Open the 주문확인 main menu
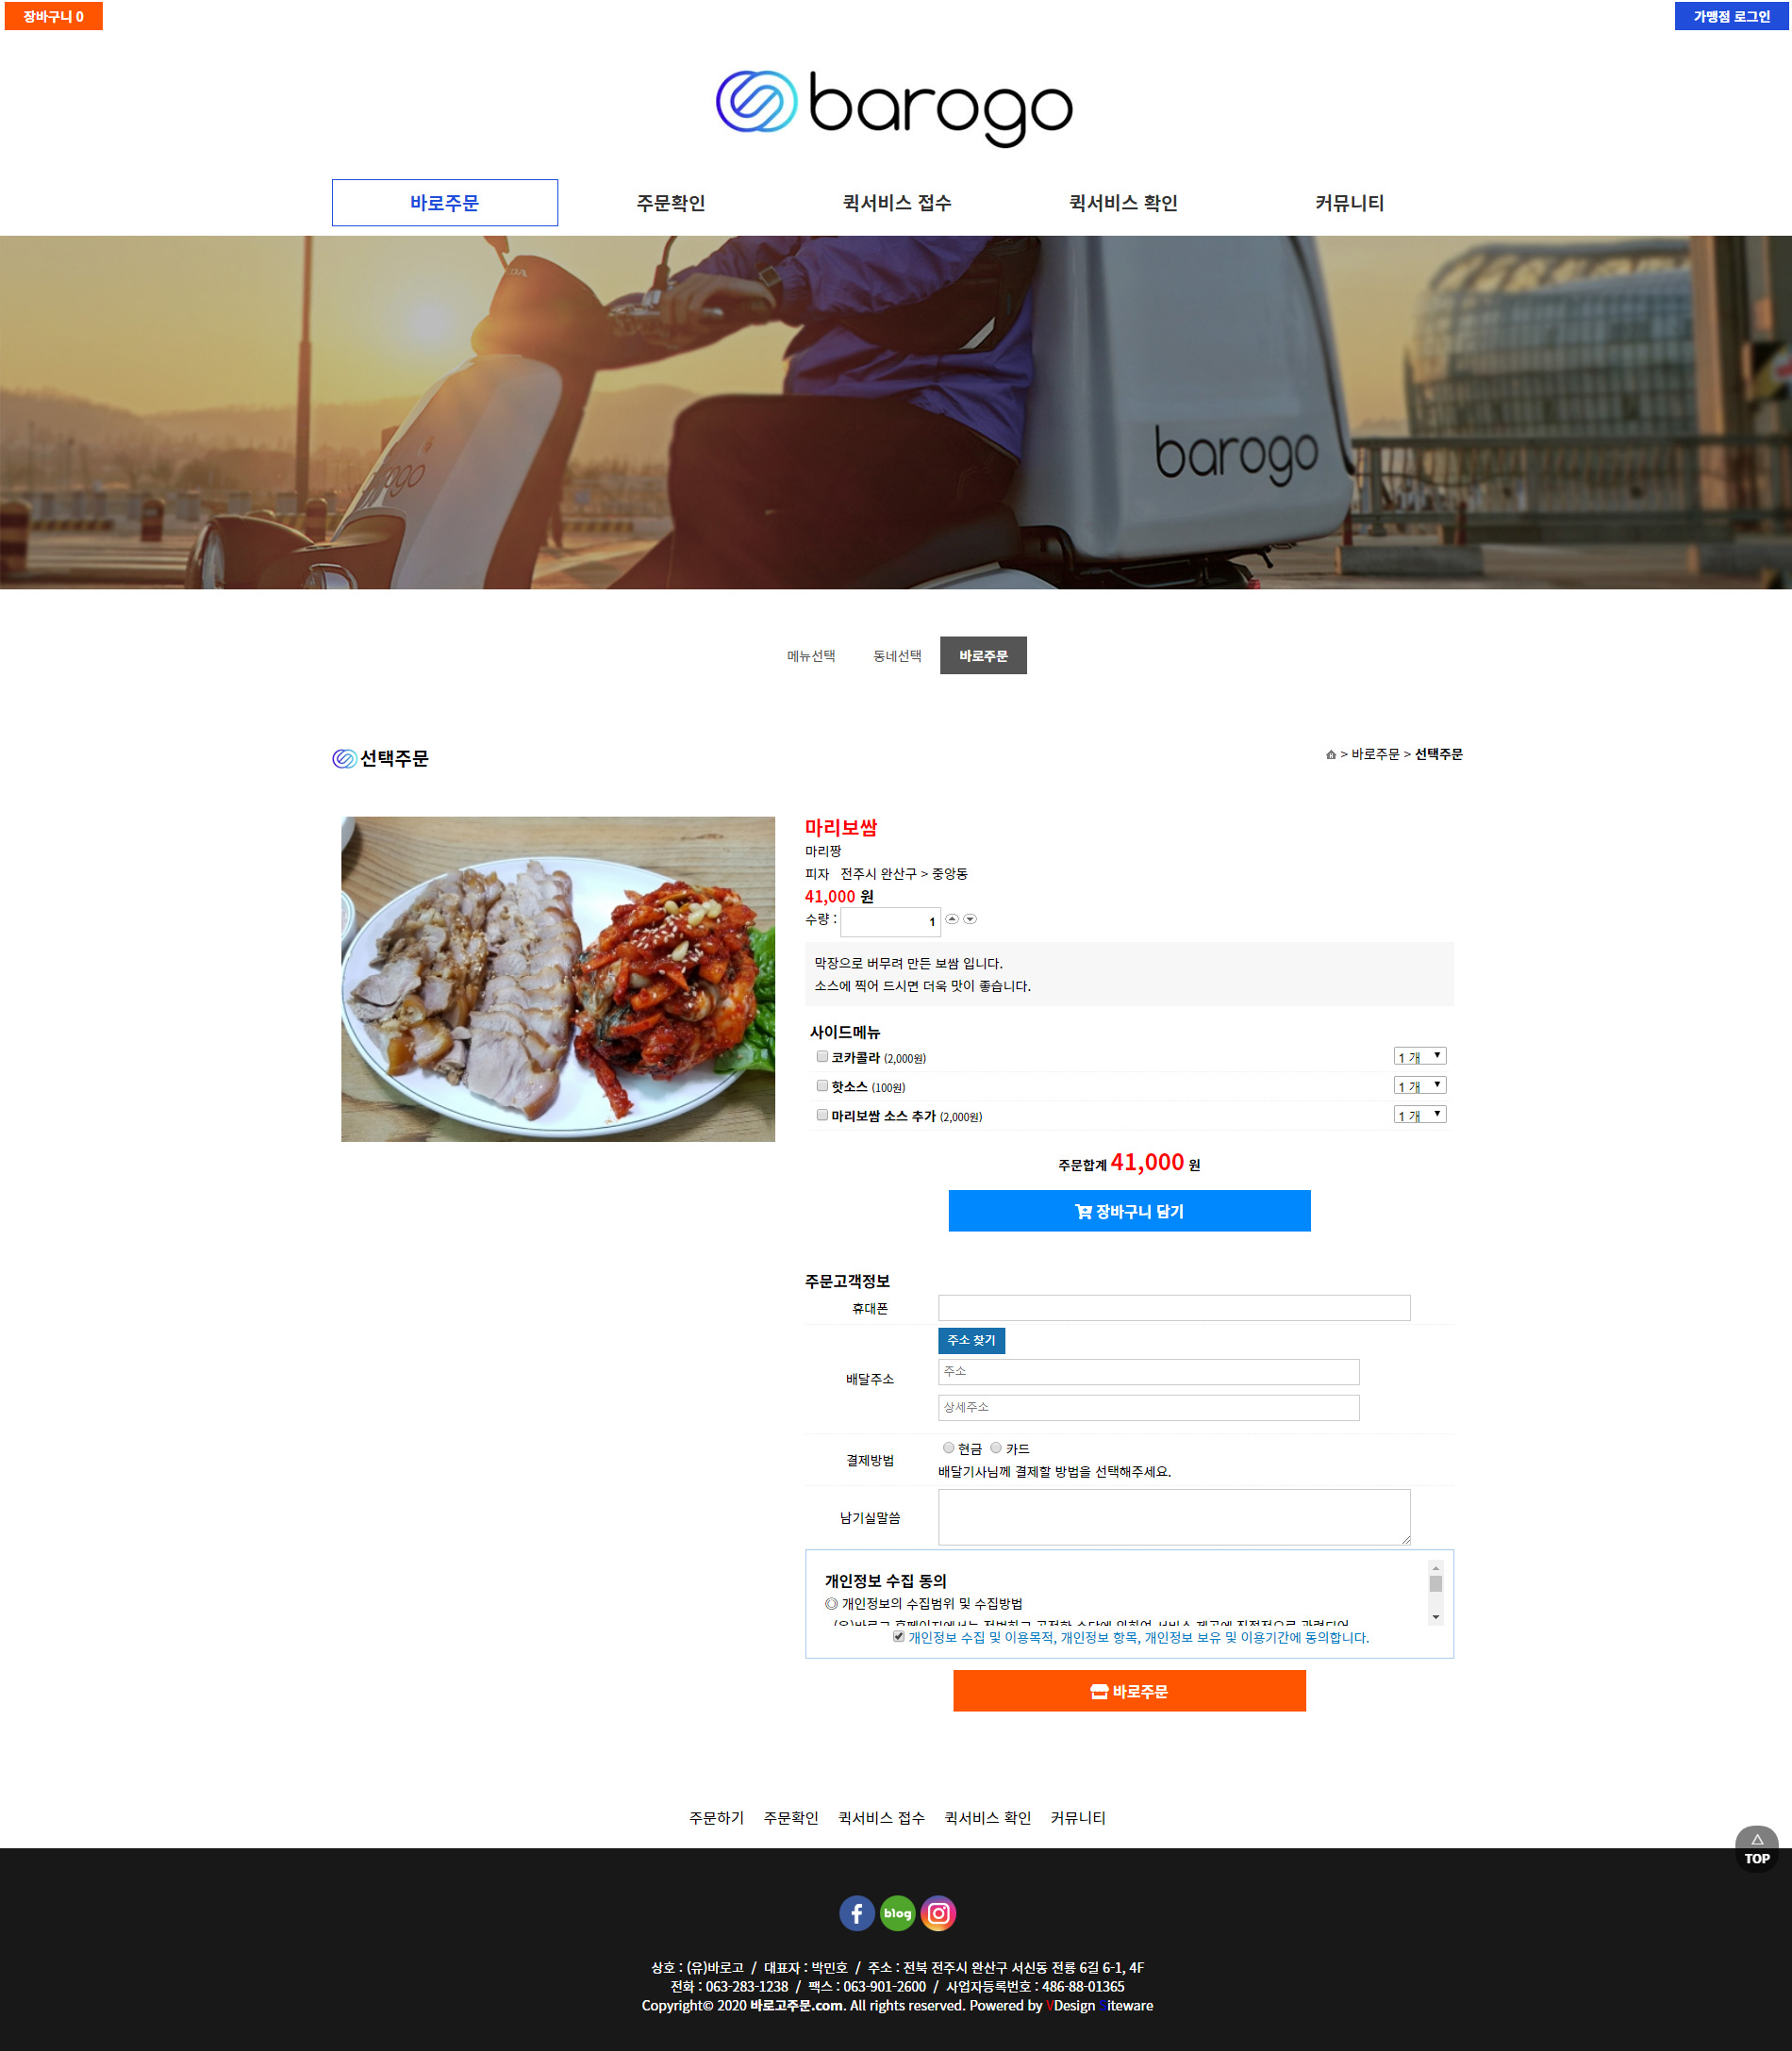The image size is (1792, 2051). click(671, 203)
